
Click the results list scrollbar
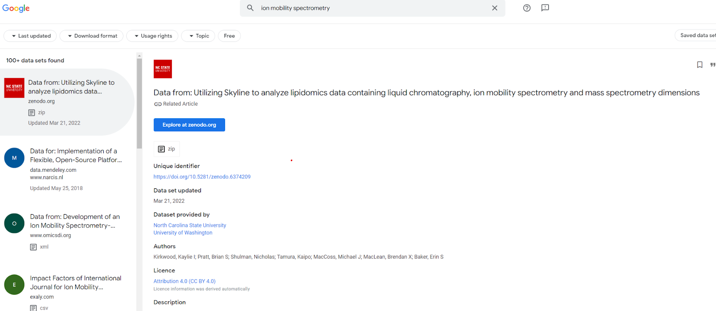139,104
